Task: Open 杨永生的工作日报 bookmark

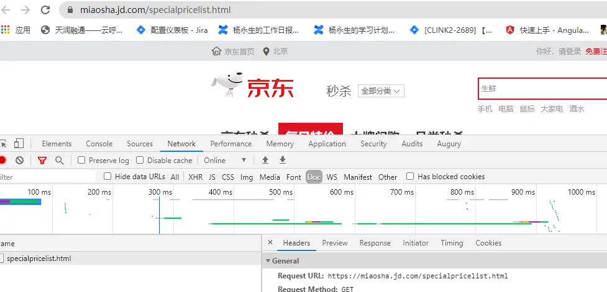Action: (x=258, y=30)
